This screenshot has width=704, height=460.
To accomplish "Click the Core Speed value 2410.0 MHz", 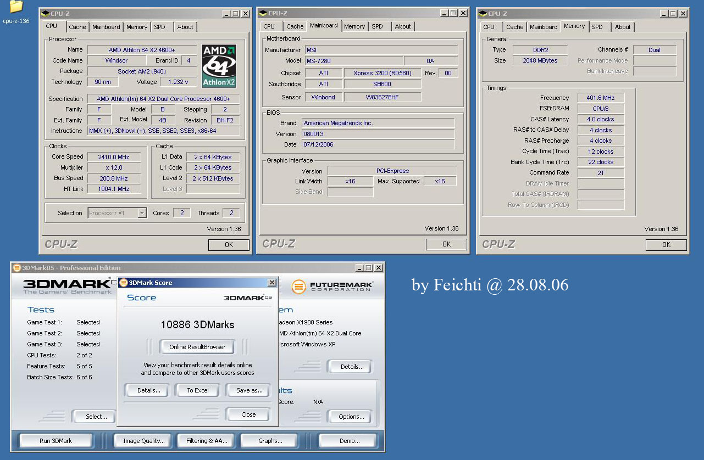I will point(113,157).
